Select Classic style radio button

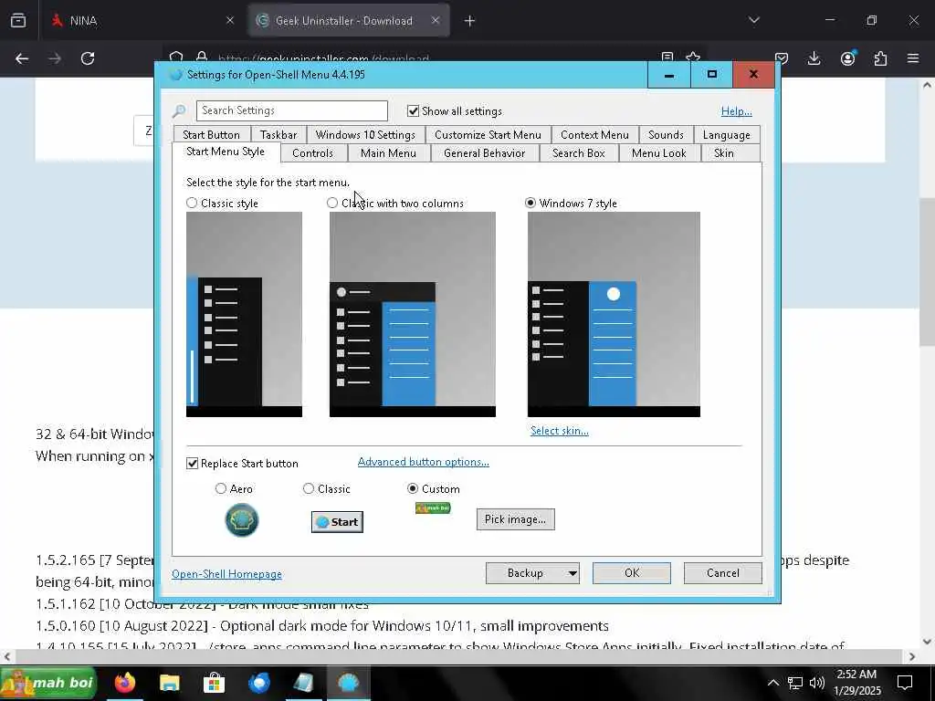click(192, 203)
